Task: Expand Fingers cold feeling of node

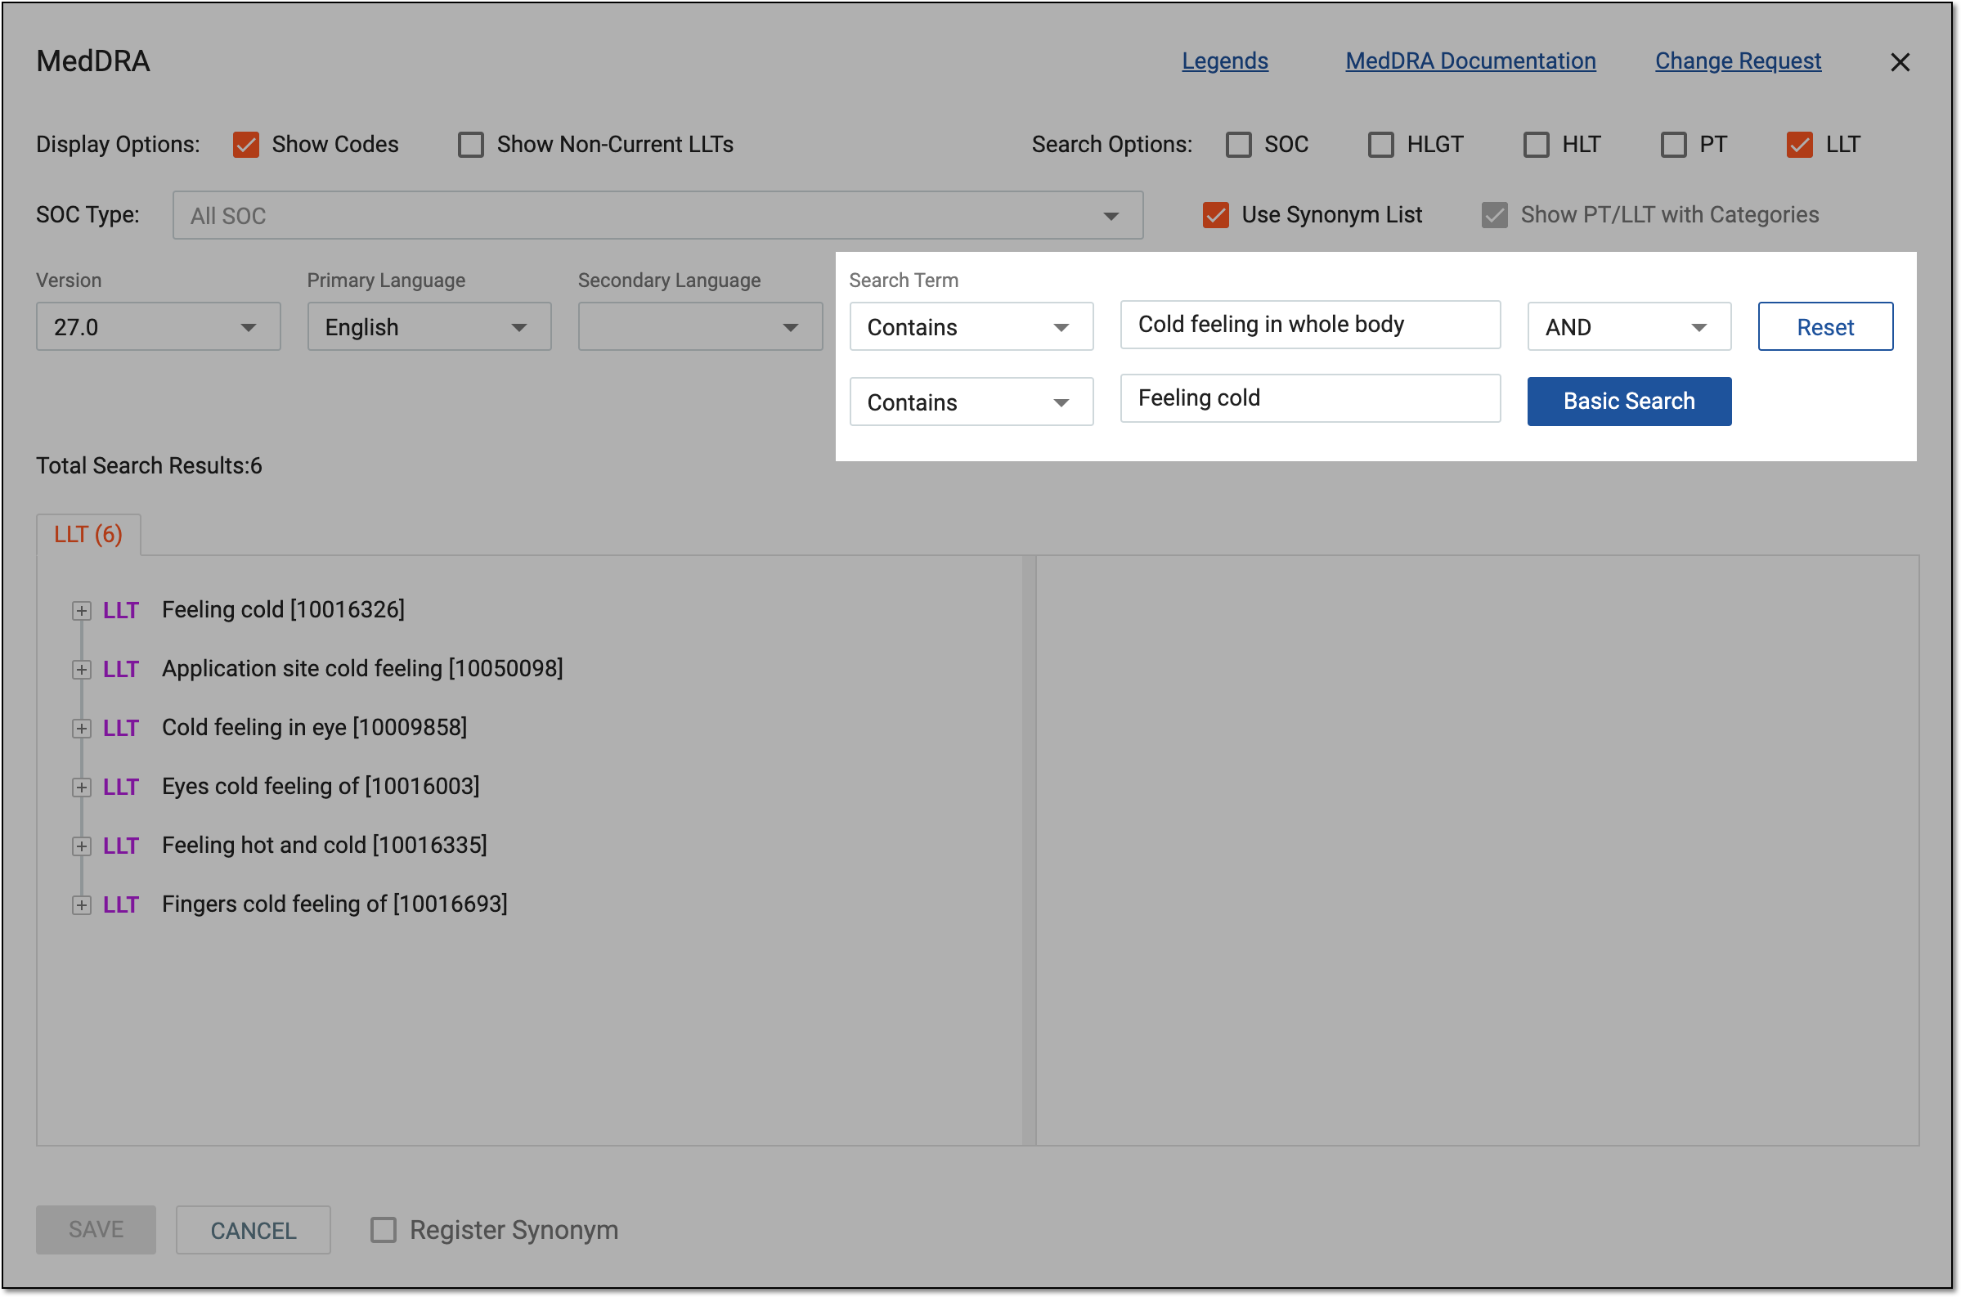Action: tap(81, 905)
